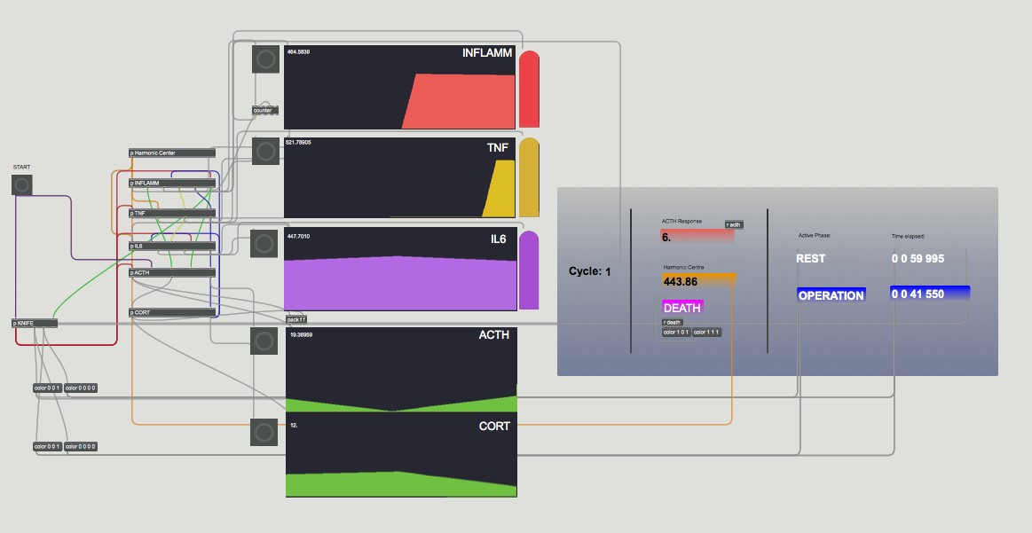Click the red INFLAMM vertical slider

coord(529,89)
